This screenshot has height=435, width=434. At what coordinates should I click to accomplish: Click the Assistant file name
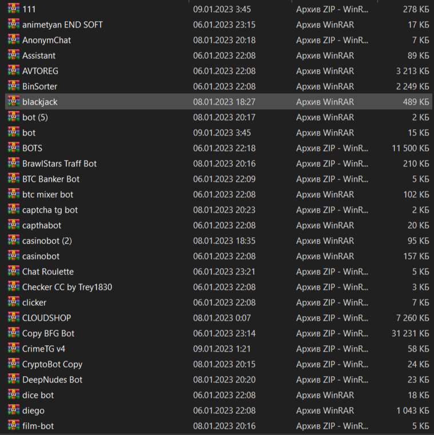39,55
